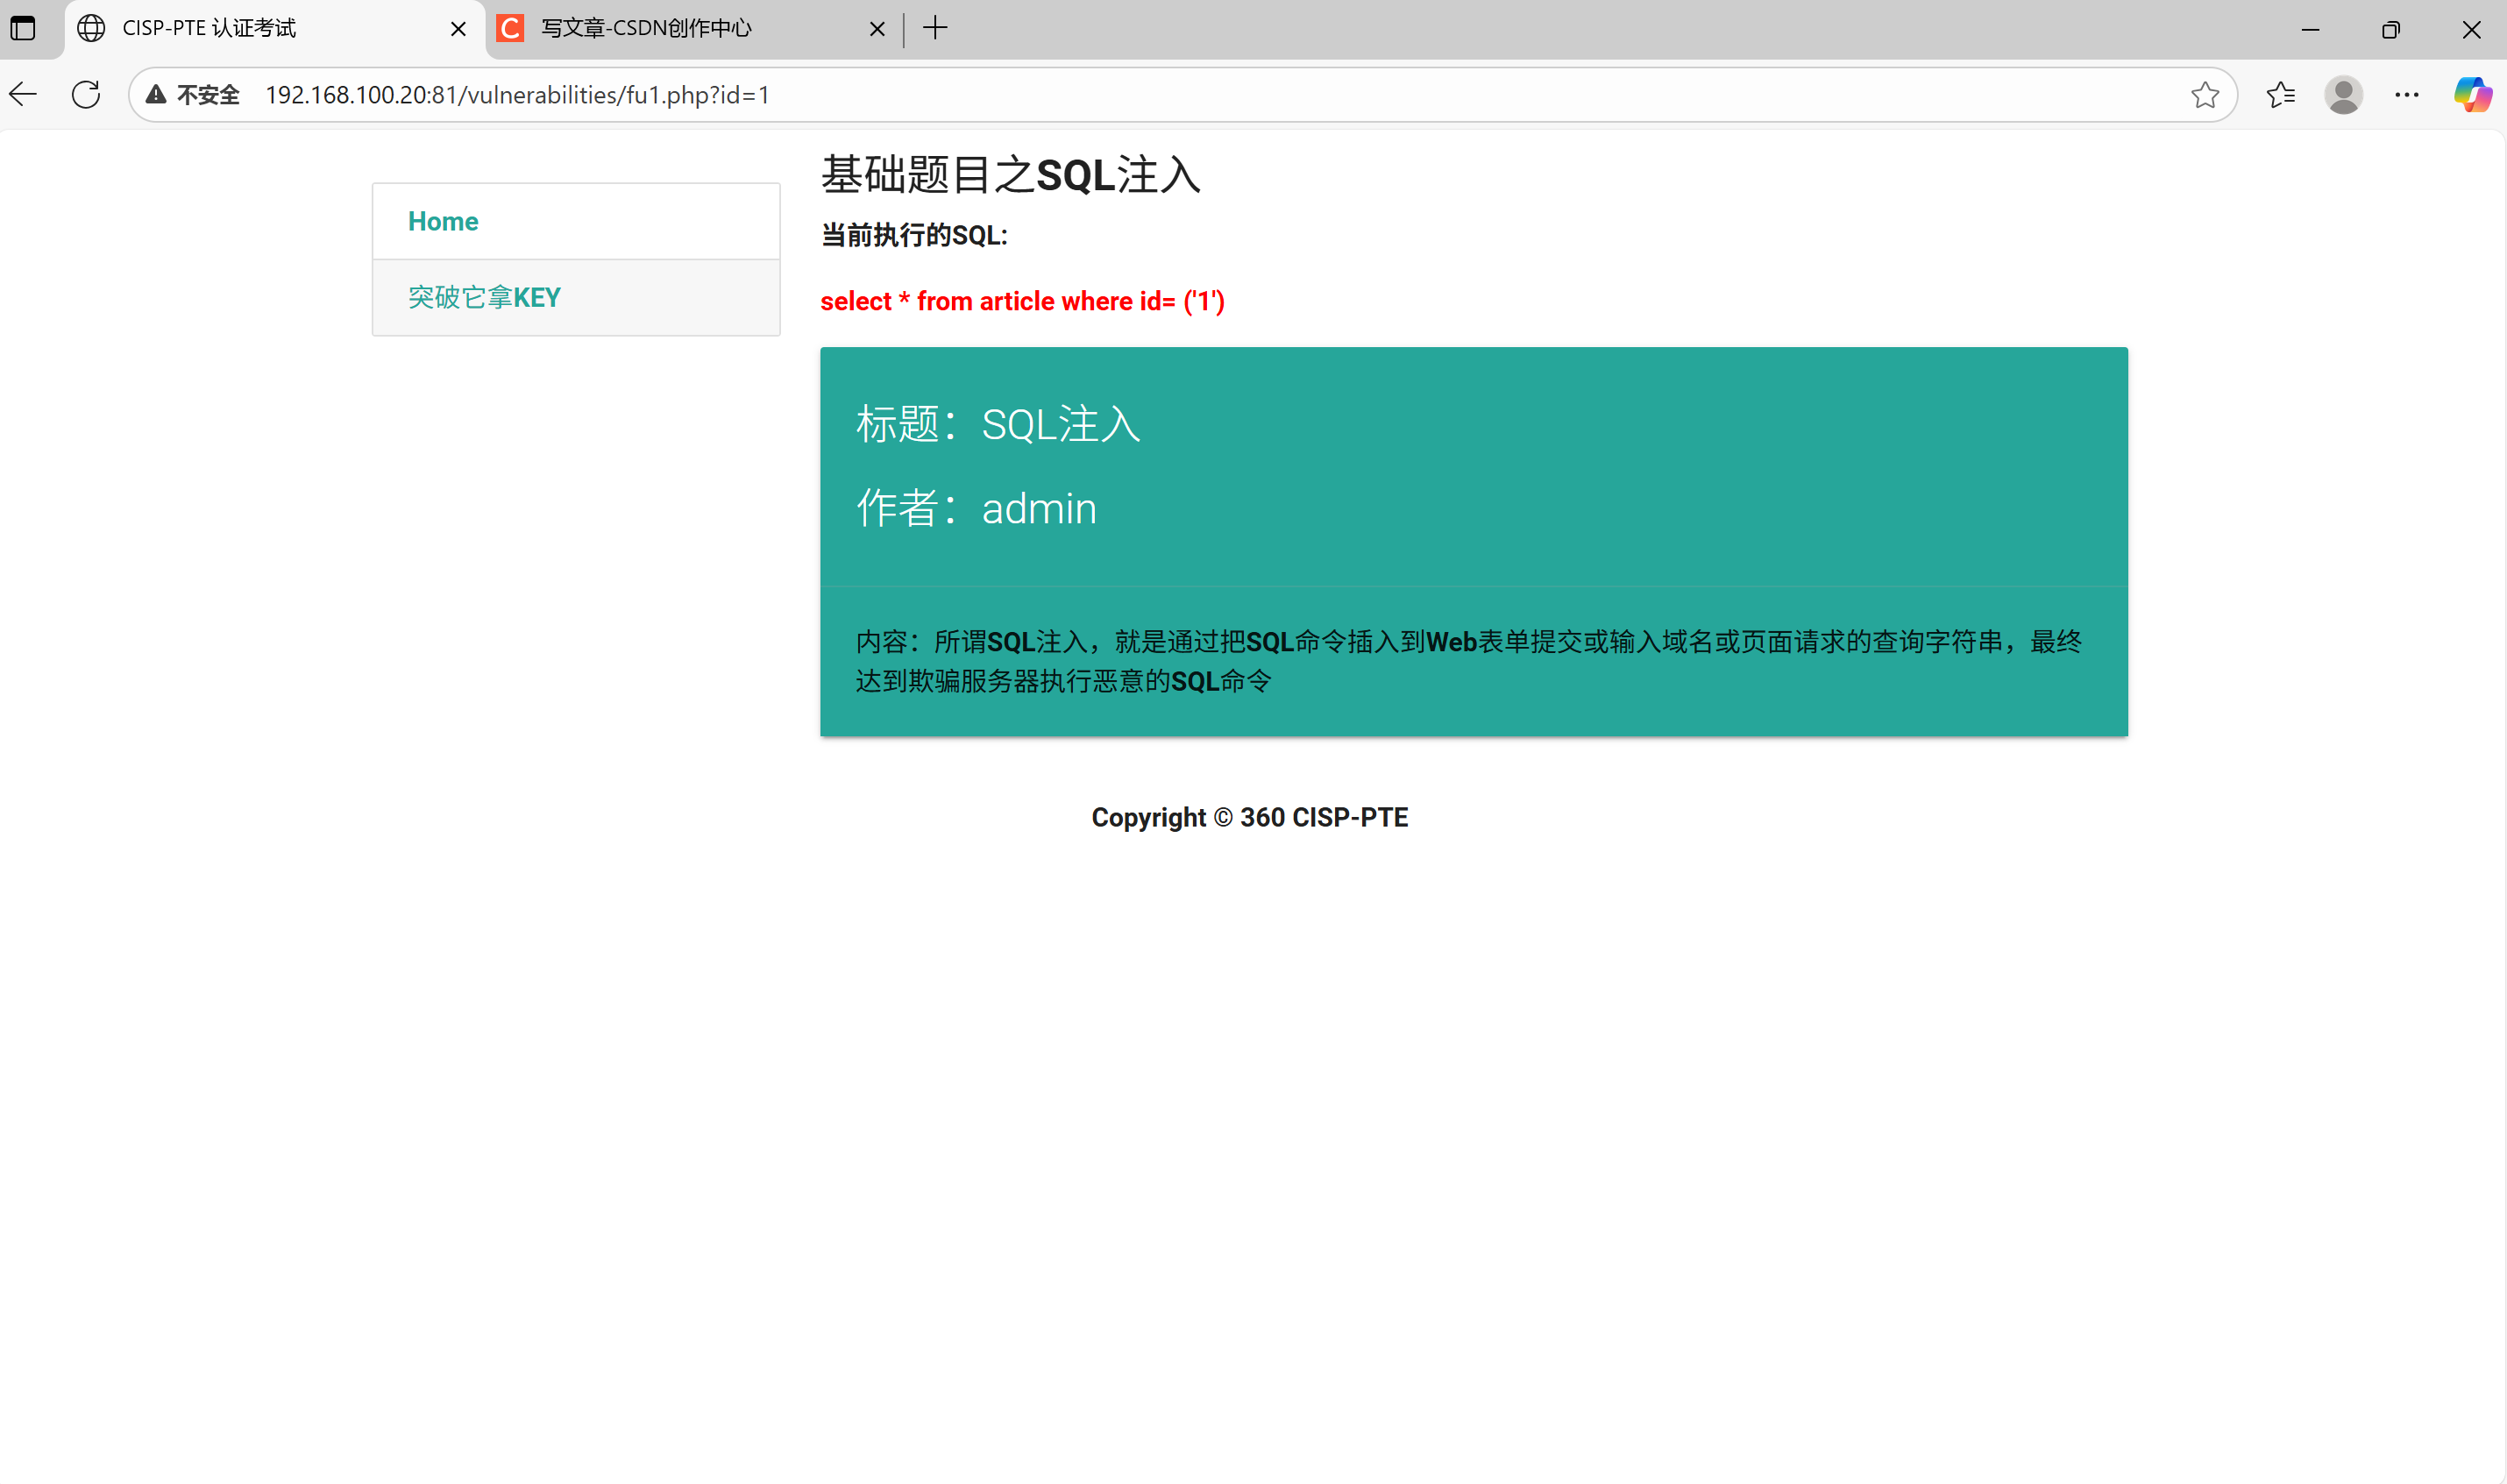Open the browser settings ellipsis menu
2507x1484 pixels.
(2407, 94)
